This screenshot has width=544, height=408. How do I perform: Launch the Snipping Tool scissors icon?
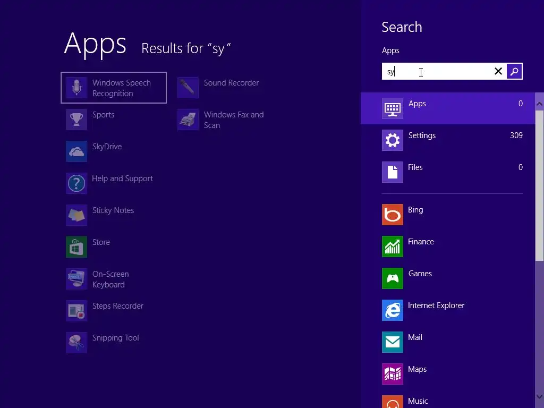(76, 343)
